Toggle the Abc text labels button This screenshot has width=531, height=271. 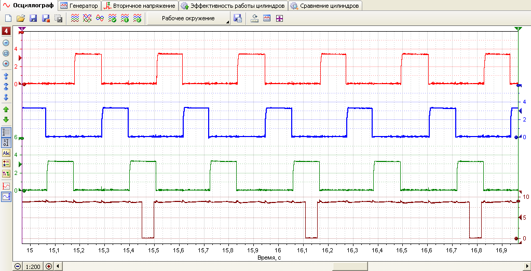6,153
